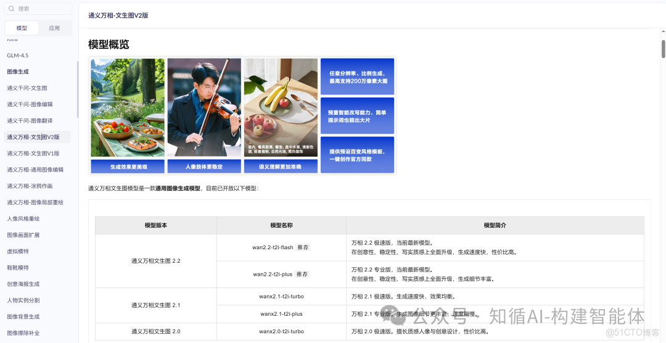Viewport: 666px width, 343px height.
Task: Click the 生成效果更美观 banner label
Action: [x=128, y=167]
